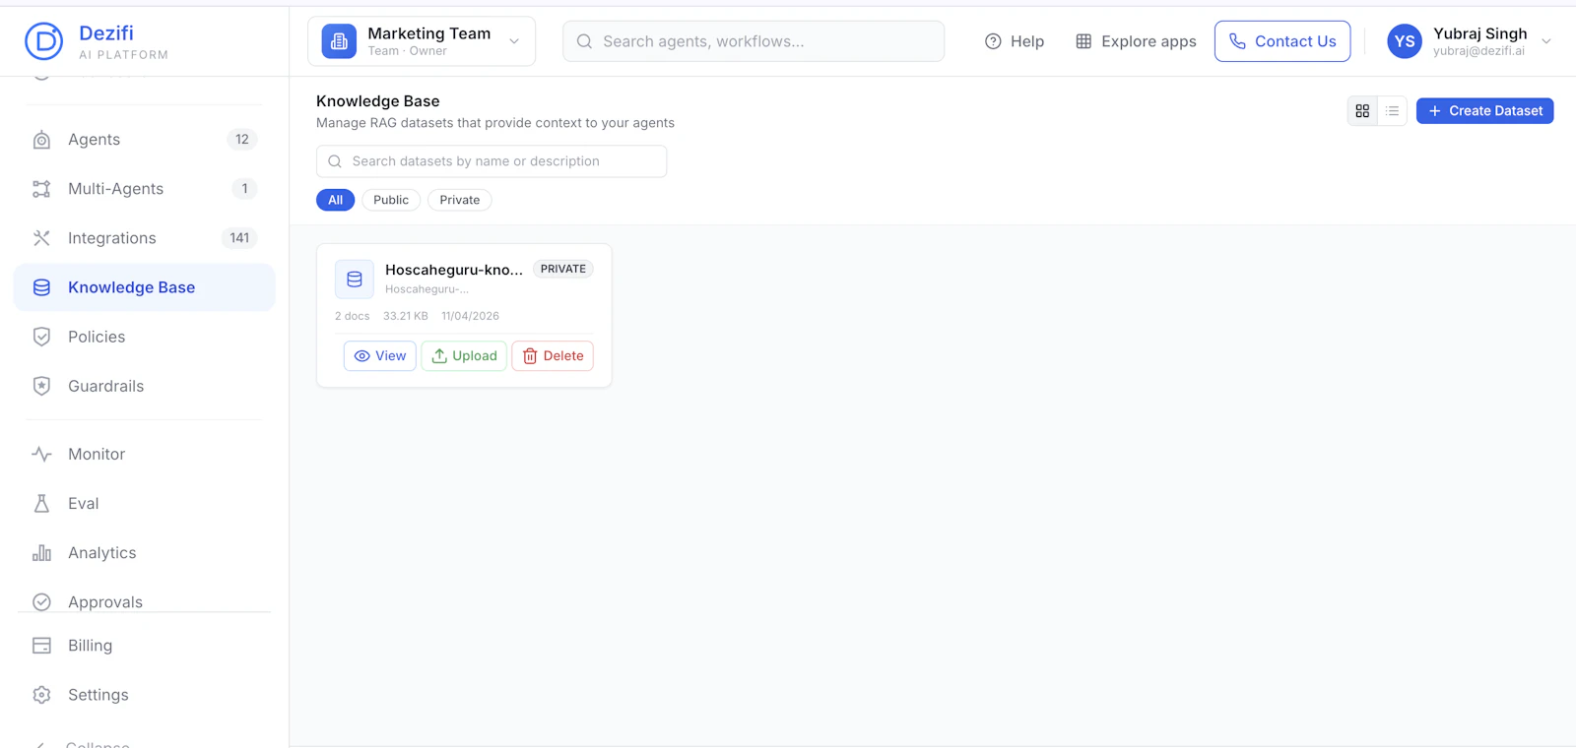Click the Hoscaheguru dataset card icon
The height and width of the screenshot is (748, 1576).
(x=355, y=280)
